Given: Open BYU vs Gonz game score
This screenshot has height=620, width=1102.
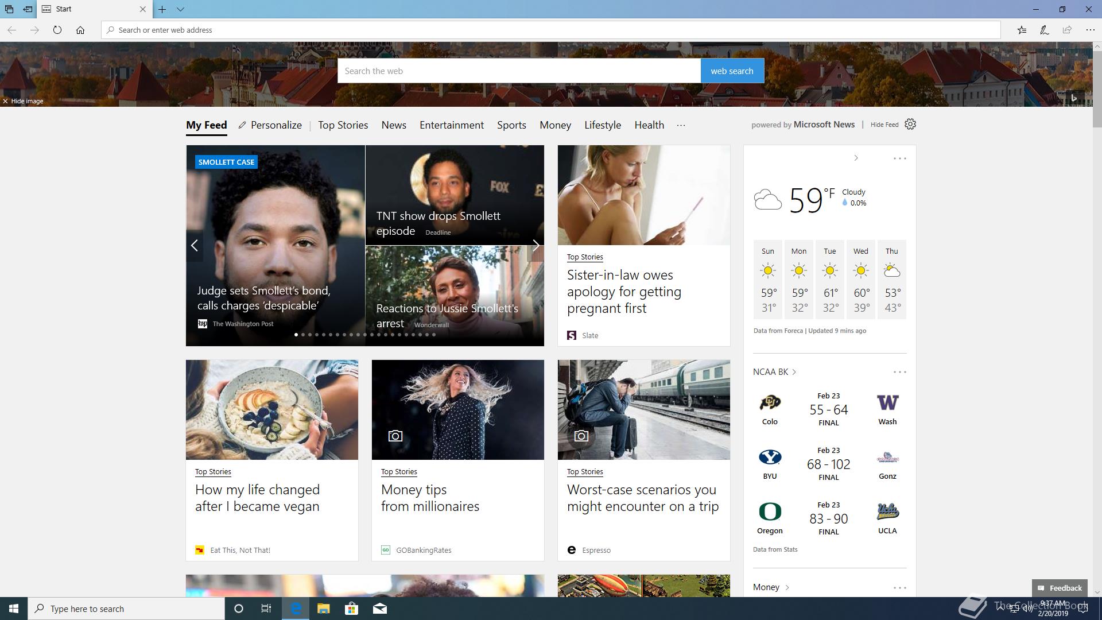Looking at the screenshot, I should point(829,464).
